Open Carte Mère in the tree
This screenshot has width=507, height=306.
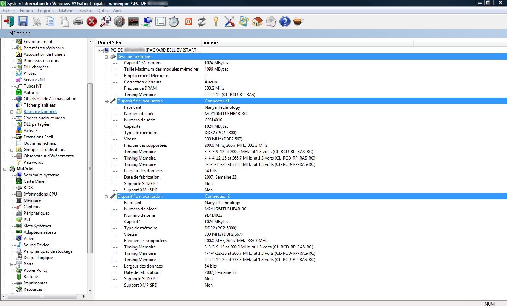34,181
